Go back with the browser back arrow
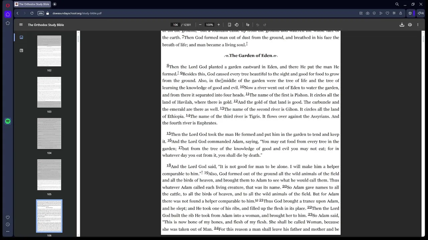The width and height of the screenshot is (428, 240). click(x=17, y=13)
